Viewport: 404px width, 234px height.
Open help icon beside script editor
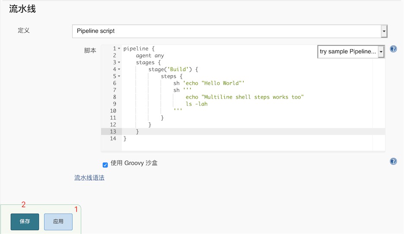pyautogui.click(x=393, y=49)
